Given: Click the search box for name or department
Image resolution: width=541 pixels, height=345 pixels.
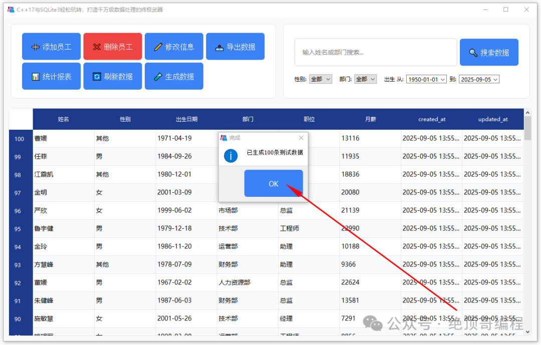Looking at the screenshot, I should click(x=376, y=53).
